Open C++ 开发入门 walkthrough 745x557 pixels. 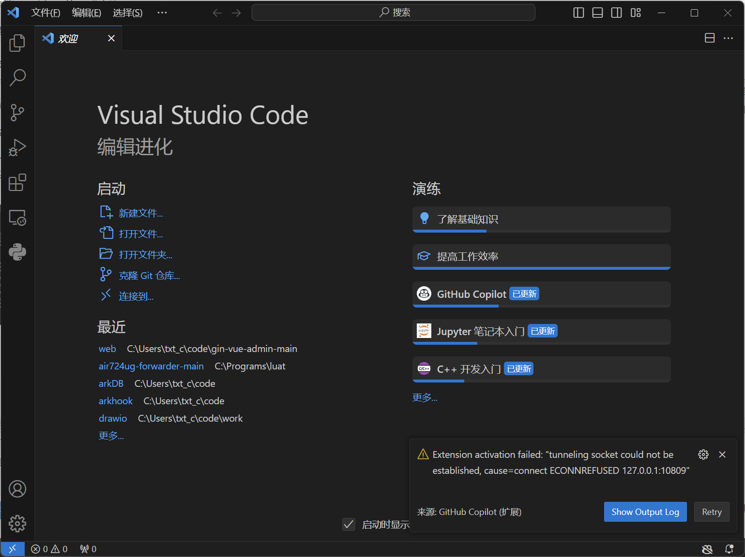542,369
